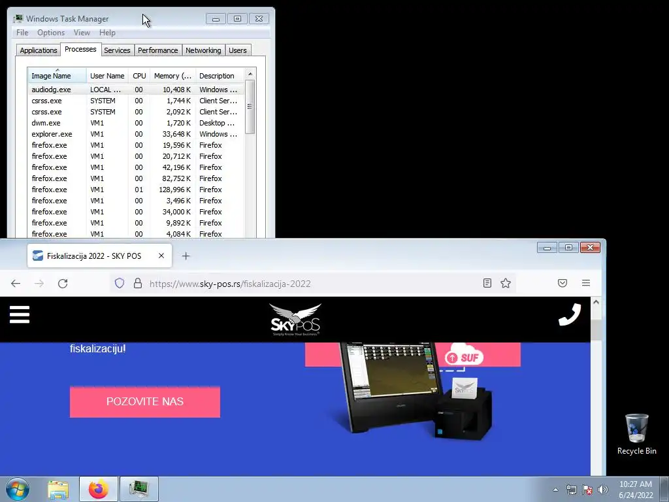
Task: Save page to Pocket icon
Action: (x=563, y=283)
